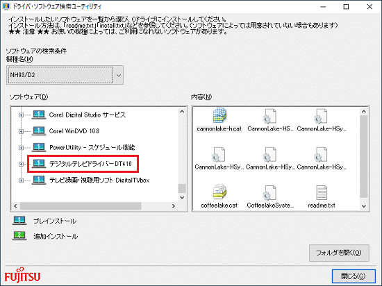The image size is (382, 286).
Task: Select デジタルテレビドライバー DT410 text
Action: click(90, 164)
